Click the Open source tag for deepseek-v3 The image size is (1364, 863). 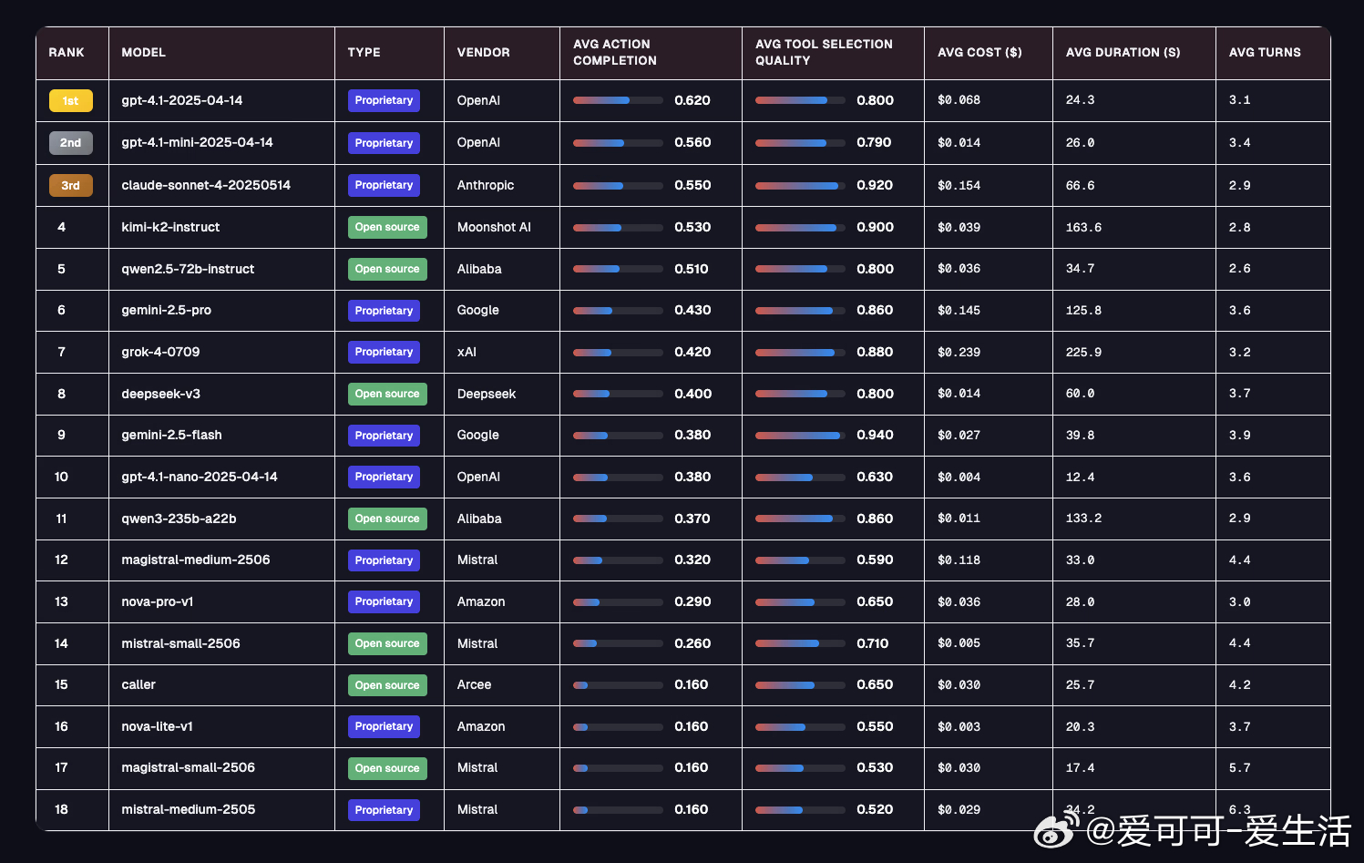point(387,394)
